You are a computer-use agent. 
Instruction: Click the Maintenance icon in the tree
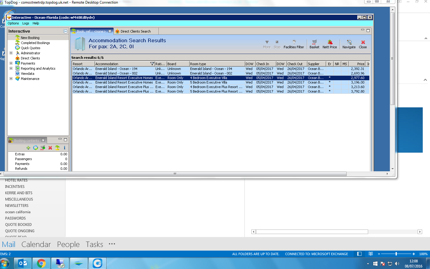[x=18, y=79]
